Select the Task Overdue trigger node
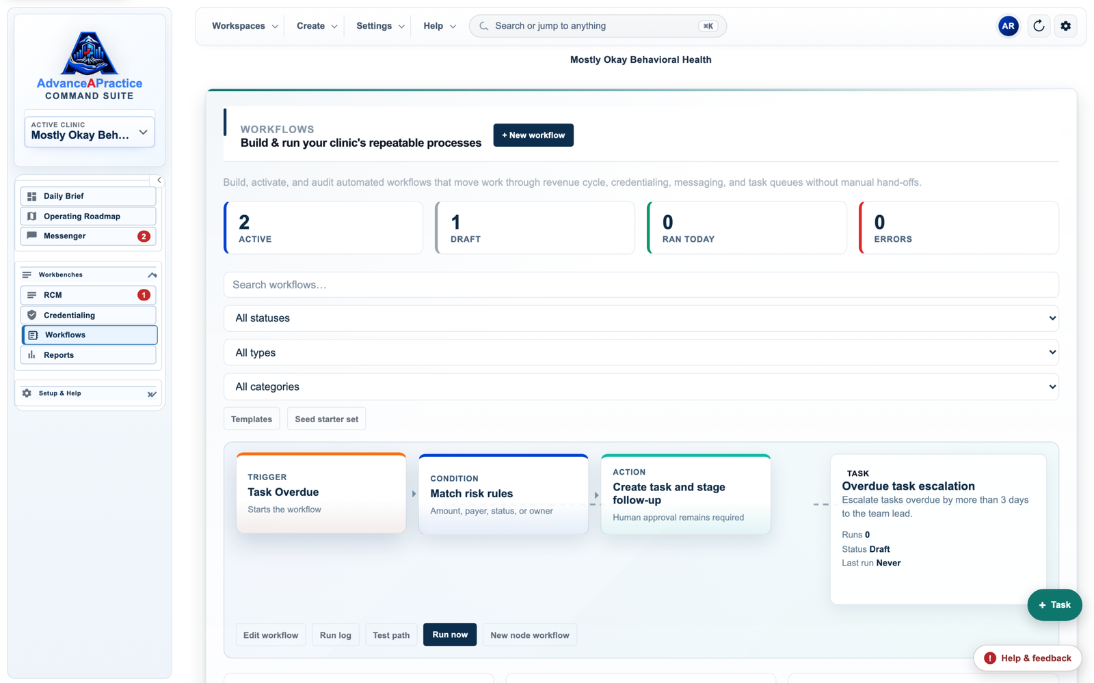Image resolution: width=1094 pixels, height=683 pixels. point(321,492)
